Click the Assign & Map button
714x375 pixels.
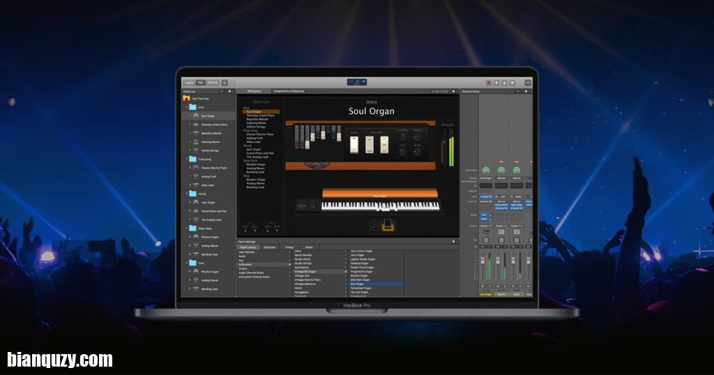[x=440, y=91]
